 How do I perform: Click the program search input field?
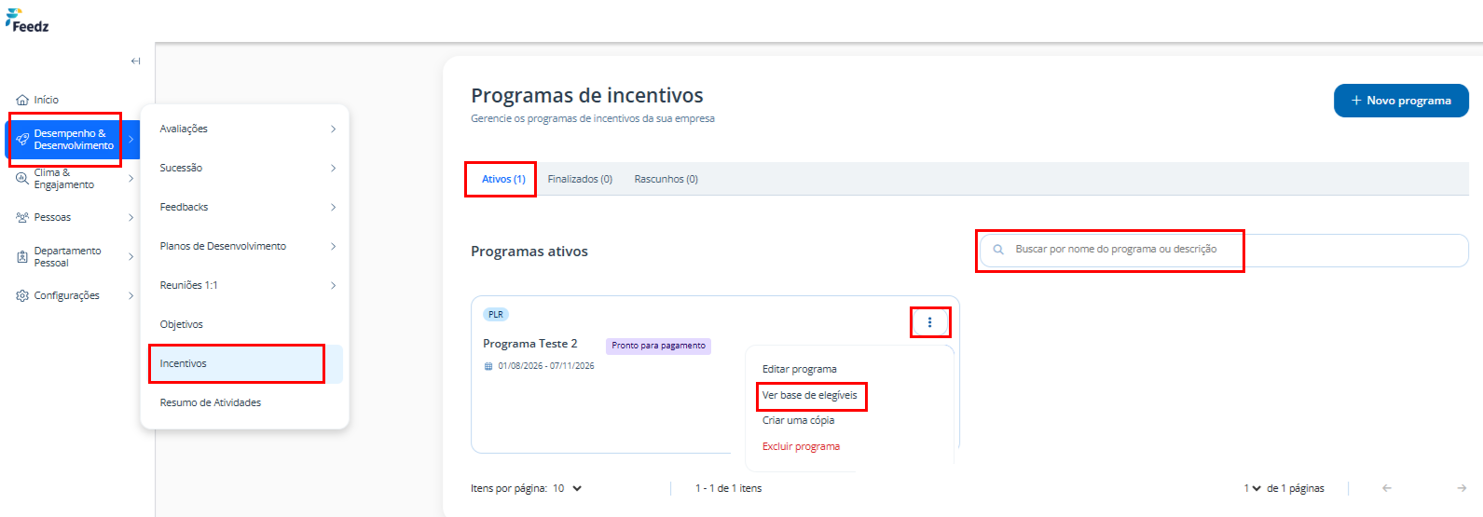(x=1224, y=250)
